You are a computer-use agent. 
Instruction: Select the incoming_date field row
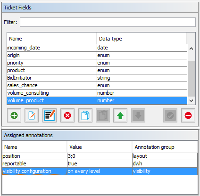click(x=97, y=48)
